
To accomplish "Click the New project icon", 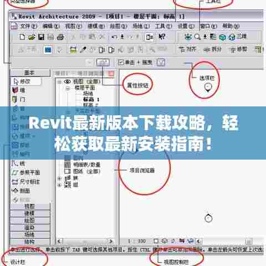I will [22, 37].
